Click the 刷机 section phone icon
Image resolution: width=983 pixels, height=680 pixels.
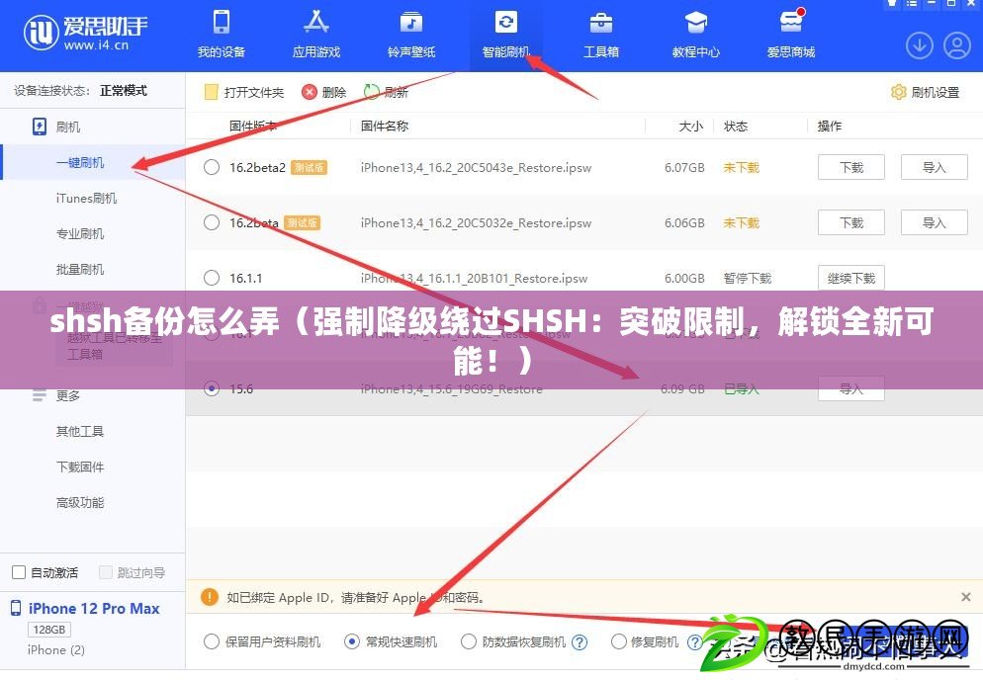[x=39, y=127]
